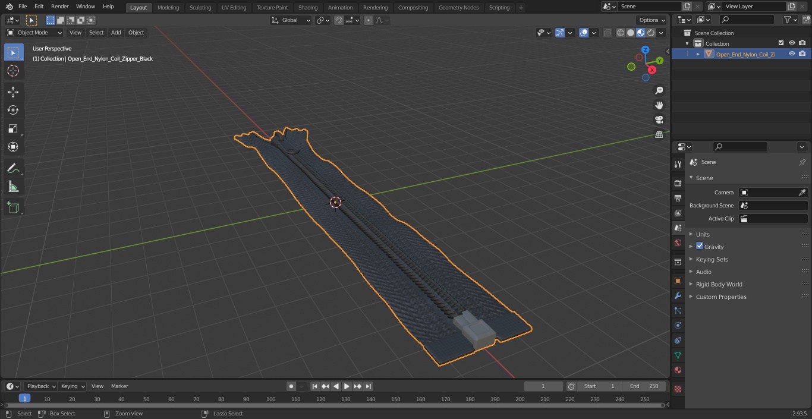The width and height of the screenshot is (812, 419).
Task: Switch to rendered shading
Action: tap(651, 33)
